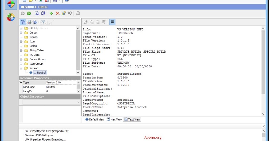Add a new resource with green plus
The height and width of the screenshot is (141, 269).
pos(51,13)
